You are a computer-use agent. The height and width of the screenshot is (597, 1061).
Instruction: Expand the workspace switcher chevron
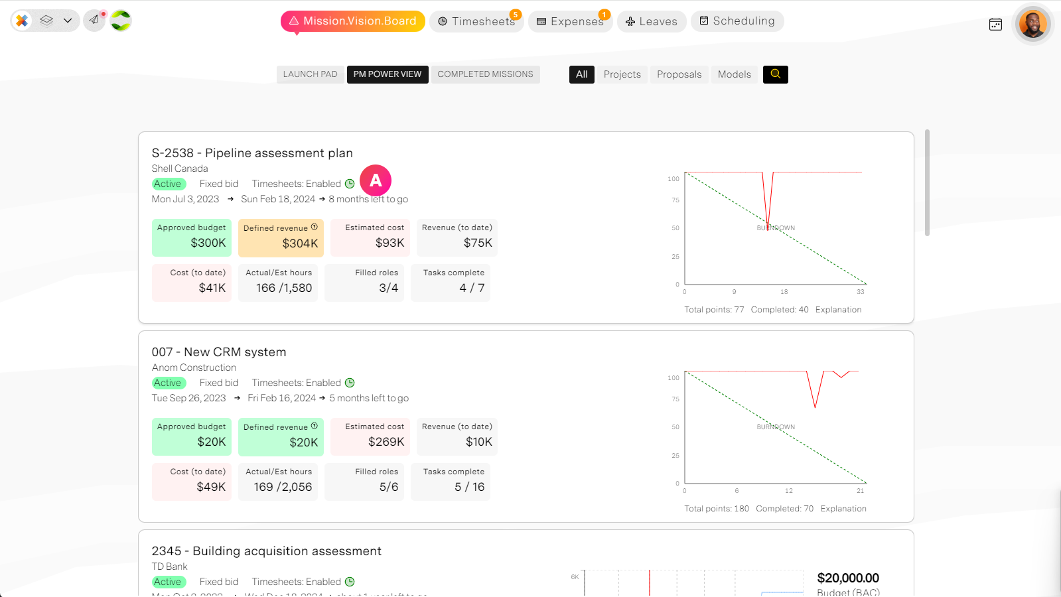[x=68, y=21]
